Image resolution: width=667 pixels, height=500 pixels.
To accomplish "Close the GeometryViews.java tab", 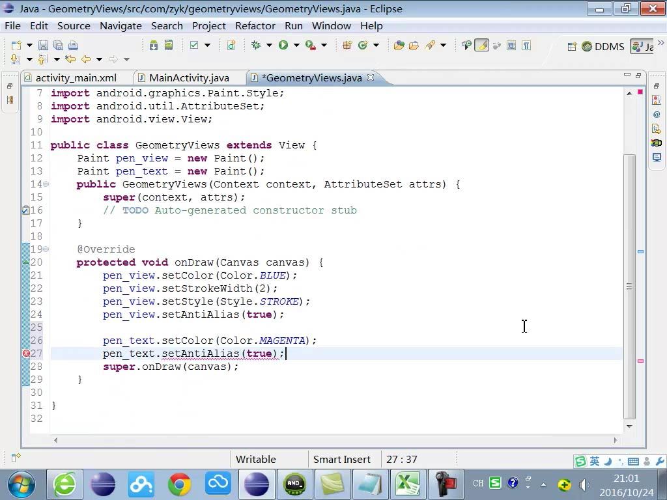I will [x=371, y=77].
